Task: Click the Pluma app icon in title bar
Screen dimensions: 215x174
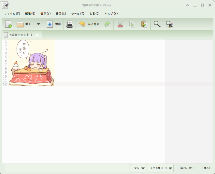Action: tap(6, 5)
